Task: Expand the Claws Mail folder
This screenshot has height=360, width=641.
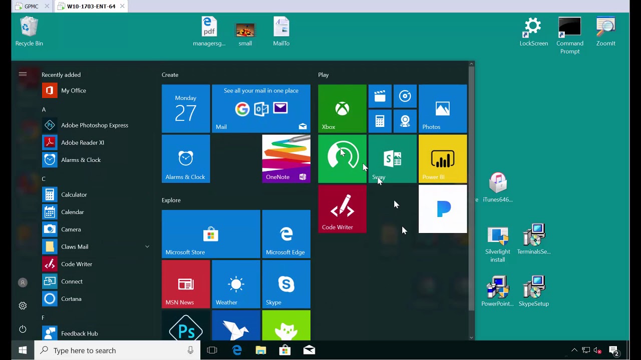Action: [147, 246]
